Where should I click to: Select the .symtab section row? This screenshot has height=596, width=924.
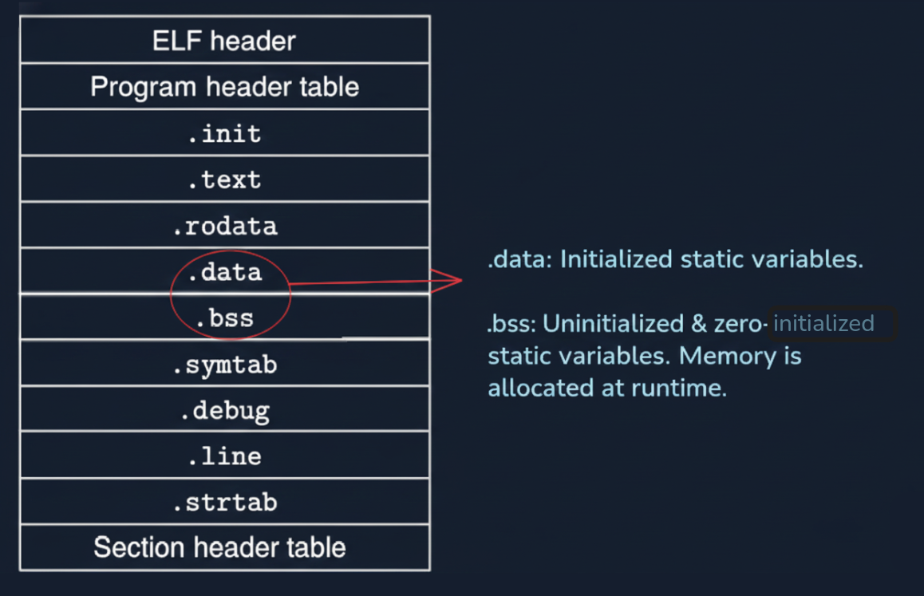(224, 365)
